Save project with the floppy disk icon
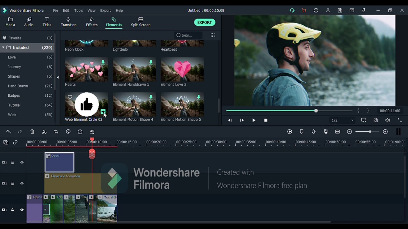The image size is (408, 229). (340, 10)
